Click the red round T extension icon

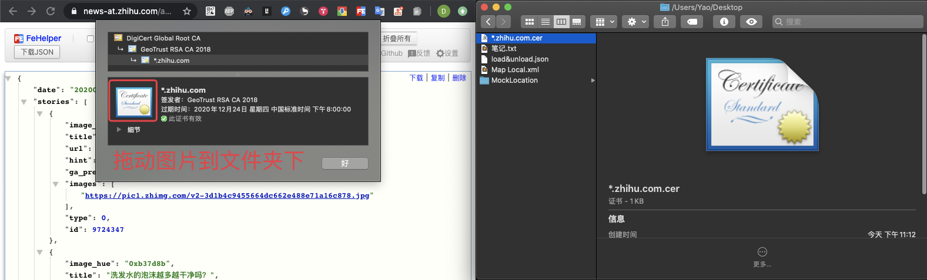(x=323, y=11)
